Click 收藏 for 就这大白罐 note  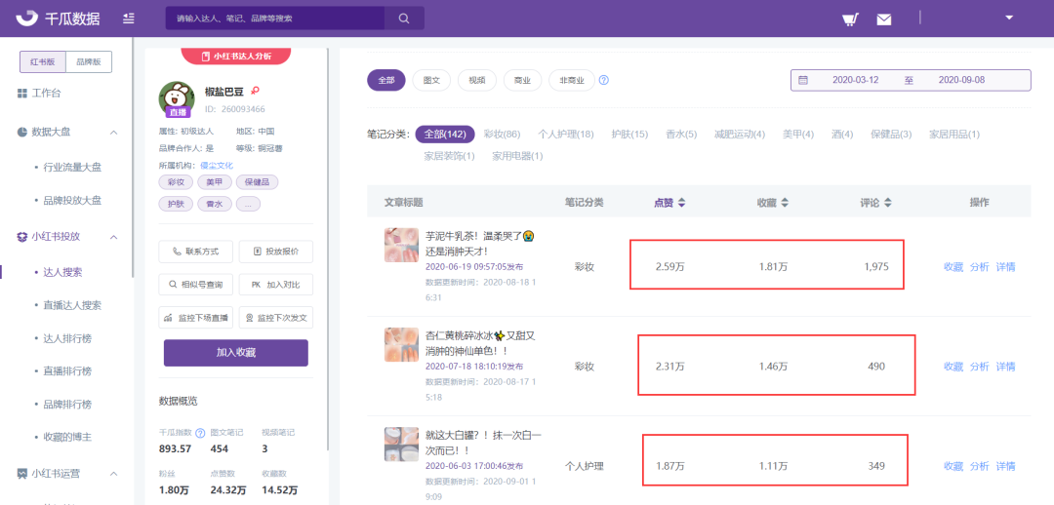coord(953,466)
